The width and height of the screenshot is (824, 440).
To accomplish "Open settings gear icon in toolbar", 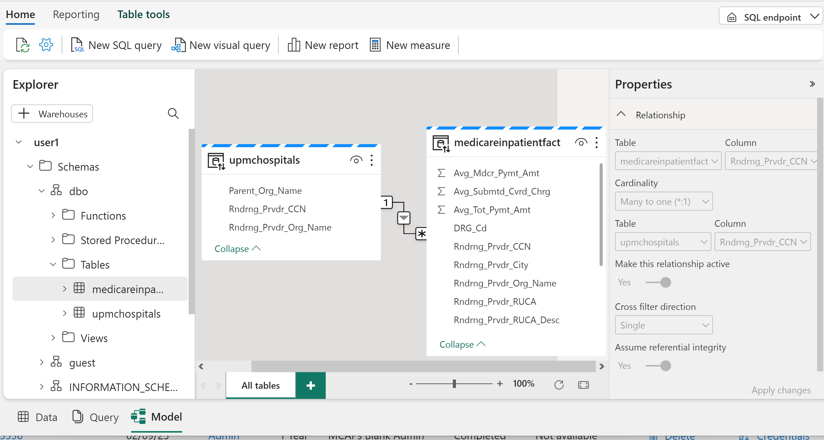I will click(x=46, y=45).
